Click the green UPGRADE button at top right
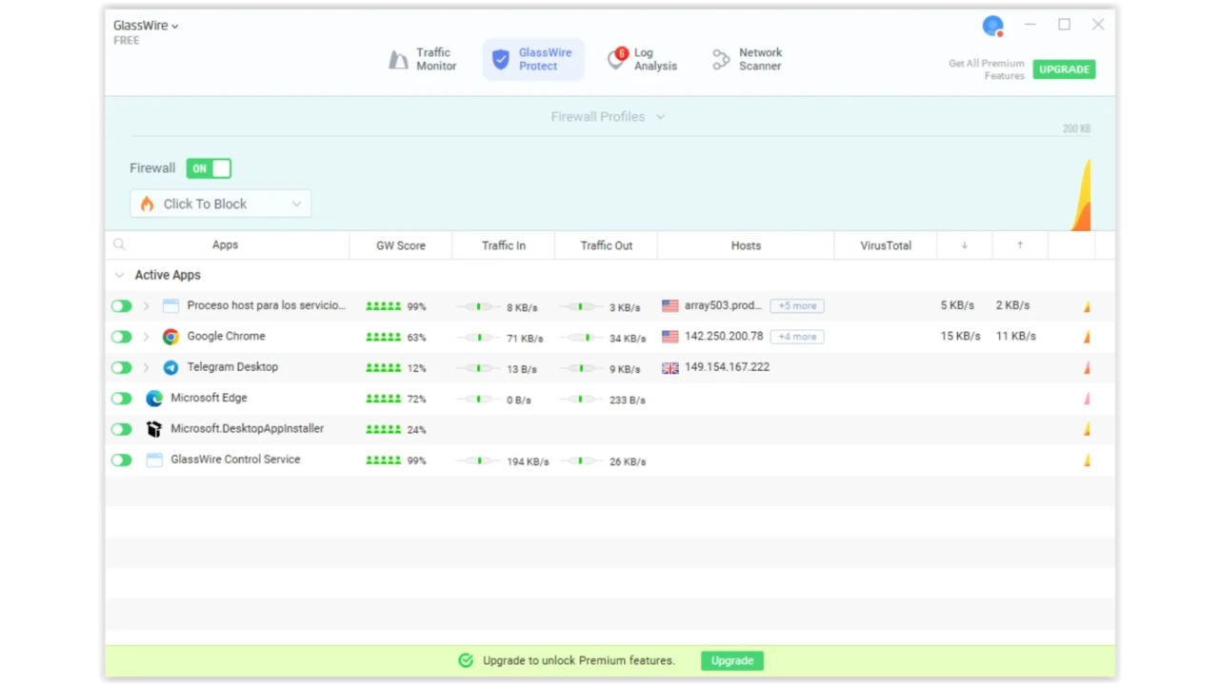1219x685 pixels. 1064,69
